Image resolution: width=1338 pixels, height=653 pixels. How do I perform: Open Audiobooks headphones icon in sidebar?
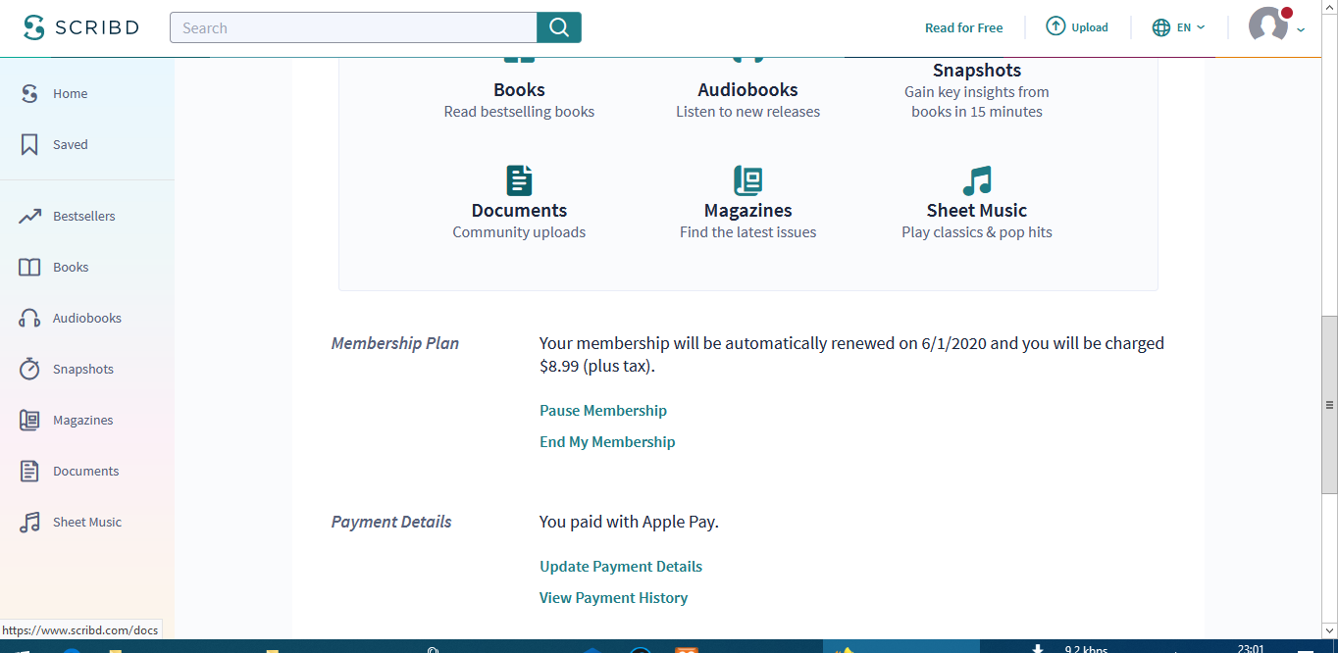pos(30,318)
